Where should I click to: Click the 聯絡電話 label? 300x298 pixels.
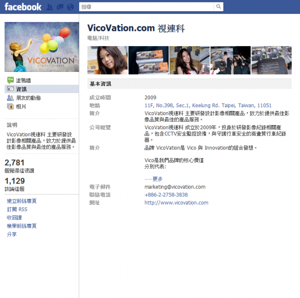point(100,195)
